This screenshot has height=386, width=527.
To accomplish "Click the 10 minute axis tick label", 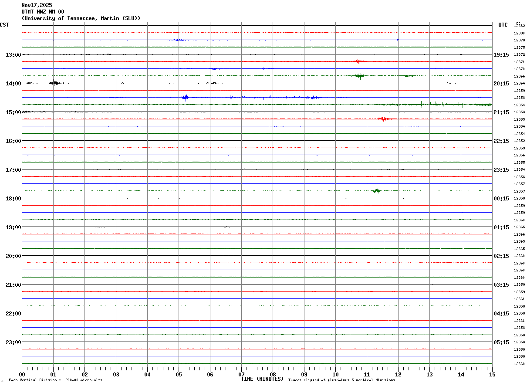I will pos(336,374).
